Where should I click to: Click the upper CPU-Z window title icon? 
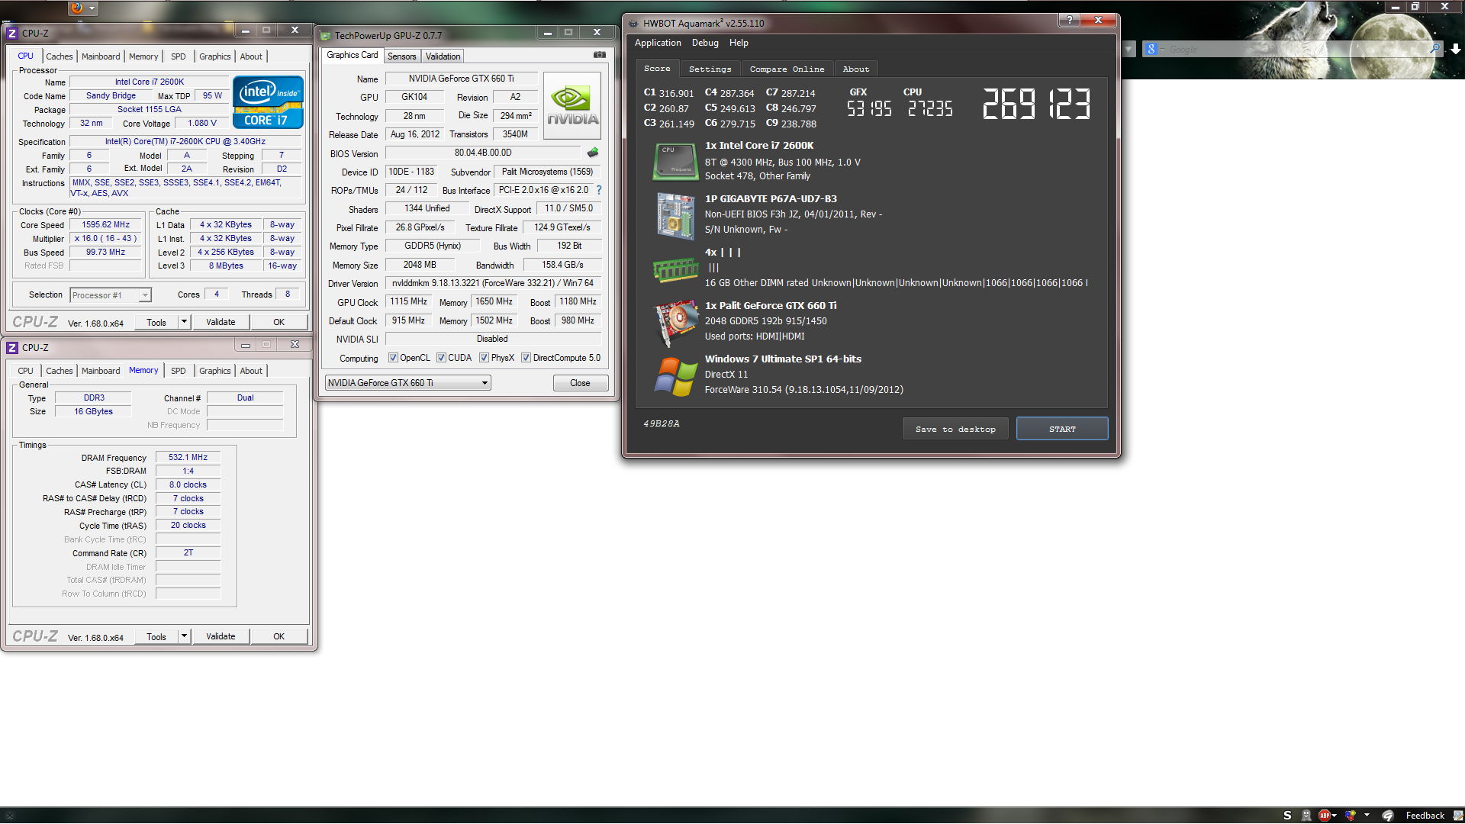tap(12, 33)
